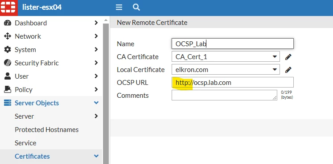Expand the System menu chevron
The height and width of the screenshot is (164, 333).
pyautogui.click(x=96, y=49)
